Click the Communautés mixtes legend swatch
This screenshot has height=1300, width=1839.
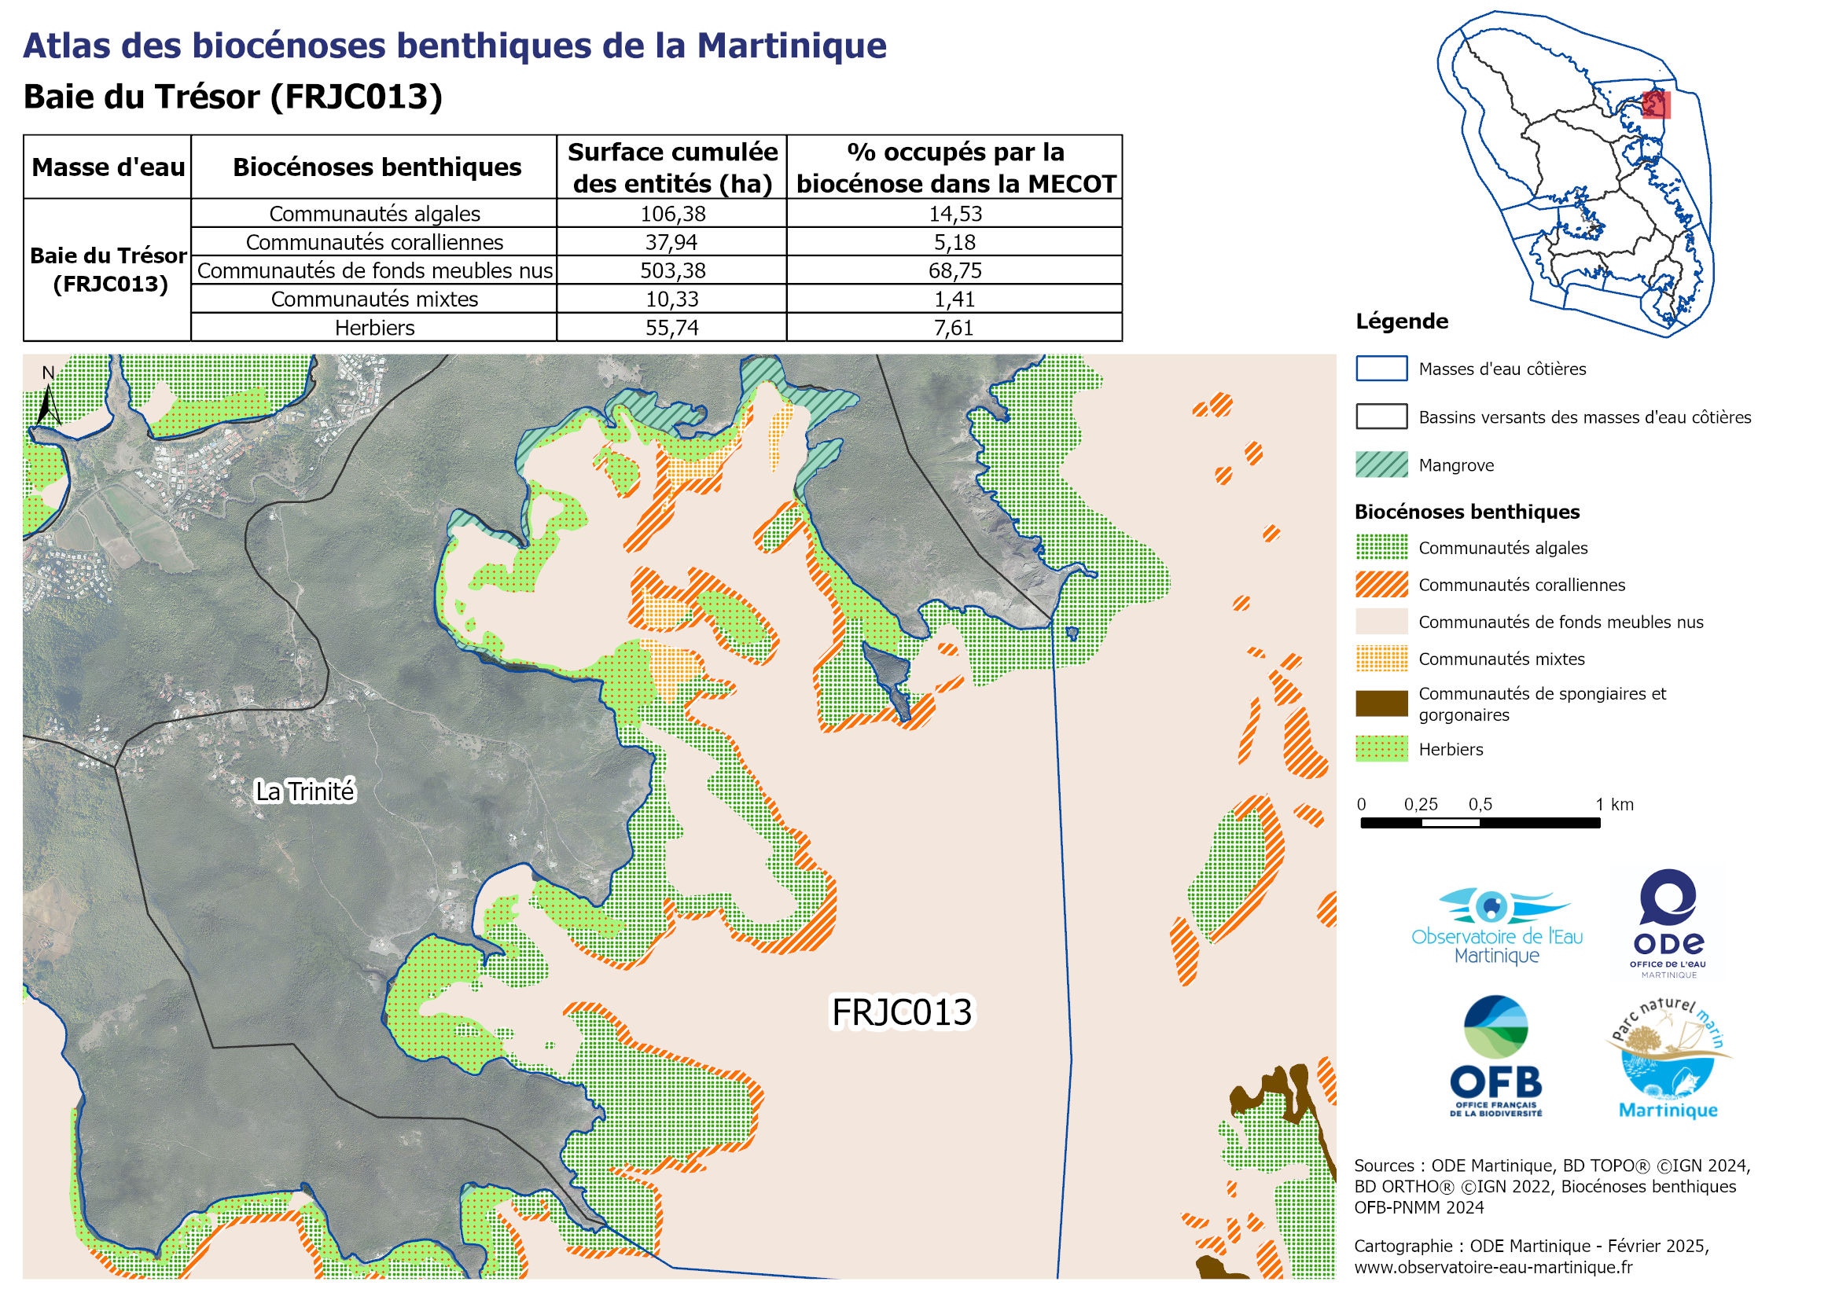tap(1381, 659)
